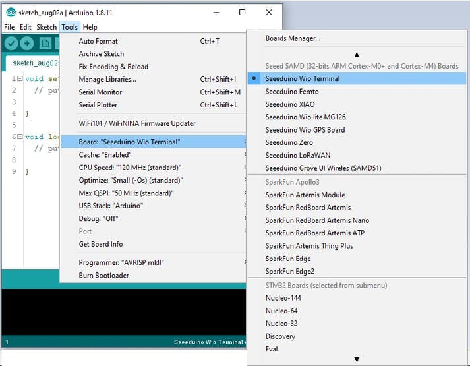Choose SparkFun Artemis Thing Plus

click(x=357, y=246)
